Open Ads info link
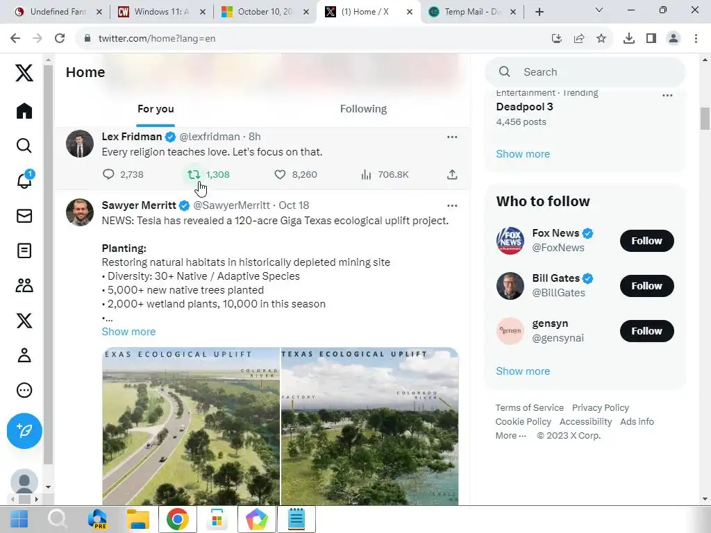This screenshot has height=533, width=711. coord(637,422)
